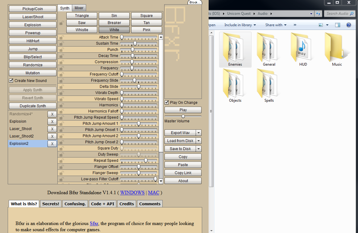
Task: Select the Triangle waveform
Action: point(82,15)
